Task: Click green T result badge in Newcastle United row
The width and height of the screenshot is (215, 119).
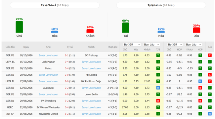Action: tap(158, 114)
